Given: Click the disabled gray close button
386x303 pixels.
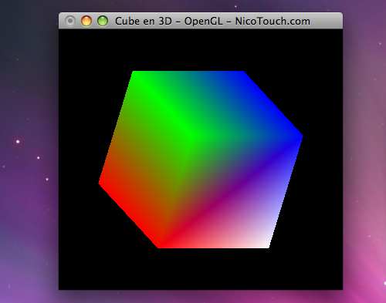Looking at the screenshot, I should click(70, 21).
